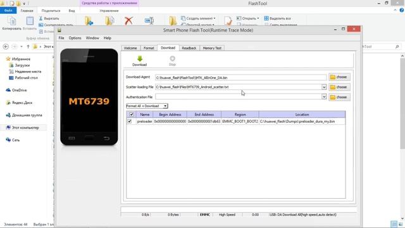The image size is (405, 228).
Task: Open OneDrive in Explorer sidebar
Action: tap(16, 90)
